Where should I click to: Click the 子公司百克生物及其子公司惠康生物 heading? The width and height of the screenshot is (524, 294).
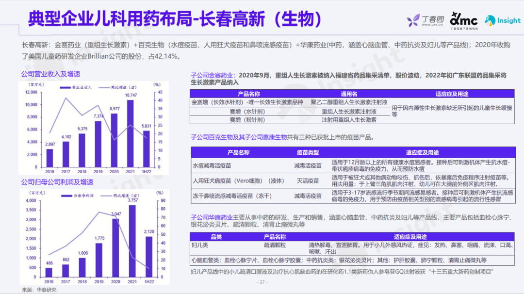coord(239,137)
